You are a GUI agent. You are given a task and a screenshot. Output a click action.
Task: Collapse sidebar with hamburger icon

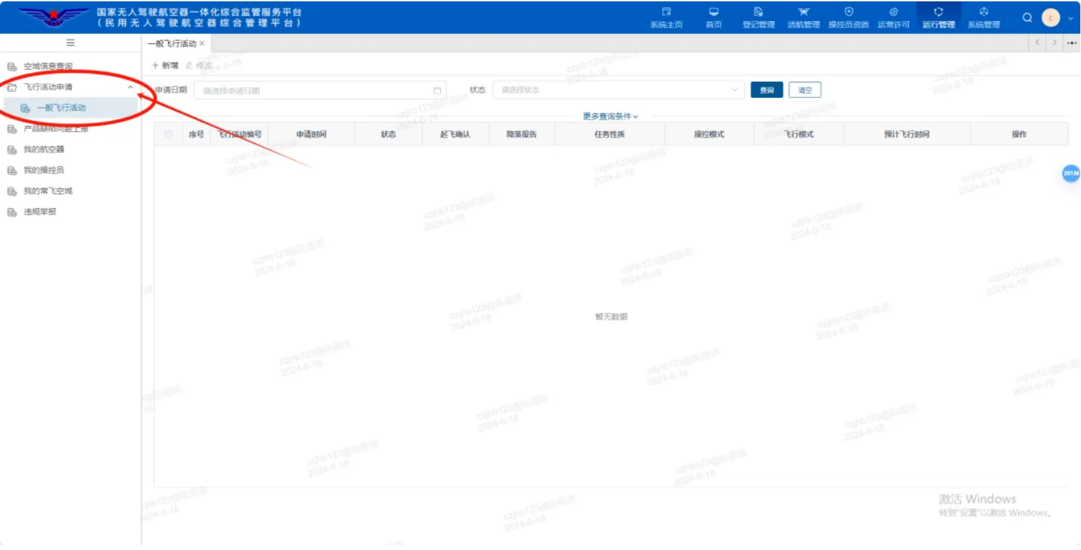[x=70, y=43]
